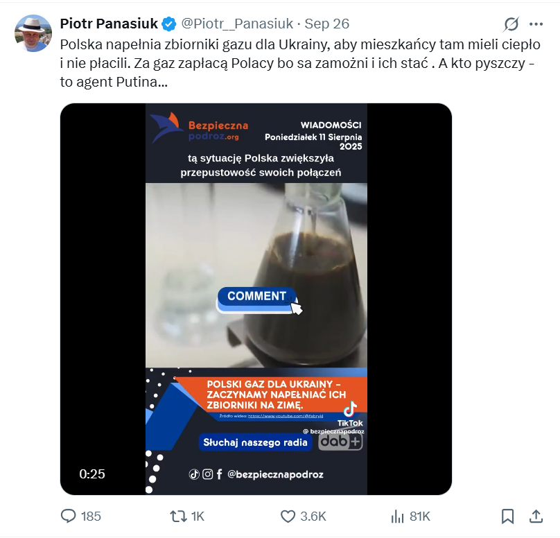This screenshot has height=538, width=560.
Task: Click the TikTok logo in video
Action: point(350,414)
